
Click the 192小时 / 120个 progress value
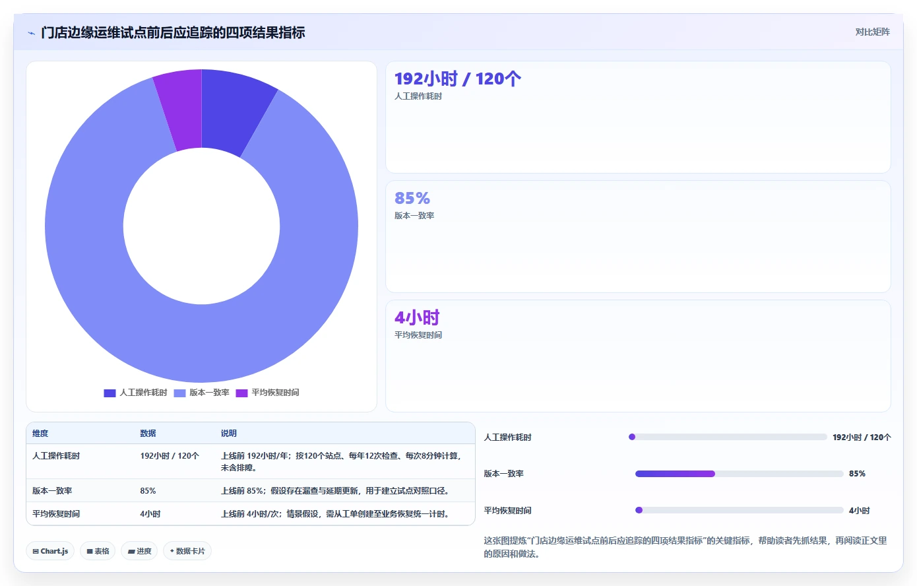click(x=862, y=438)
